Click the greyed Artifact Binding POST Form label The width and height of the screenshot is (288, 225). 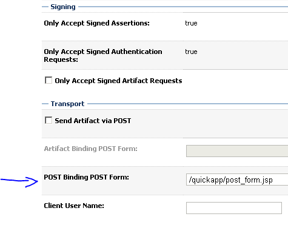pos(90,149)
